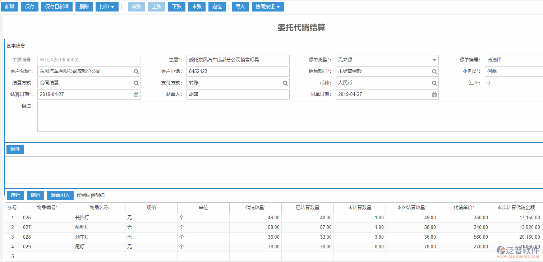The width and height of the screenshot is (543, 262).
Task: Click the search icon in 币种 field
Action: point(434,83)
